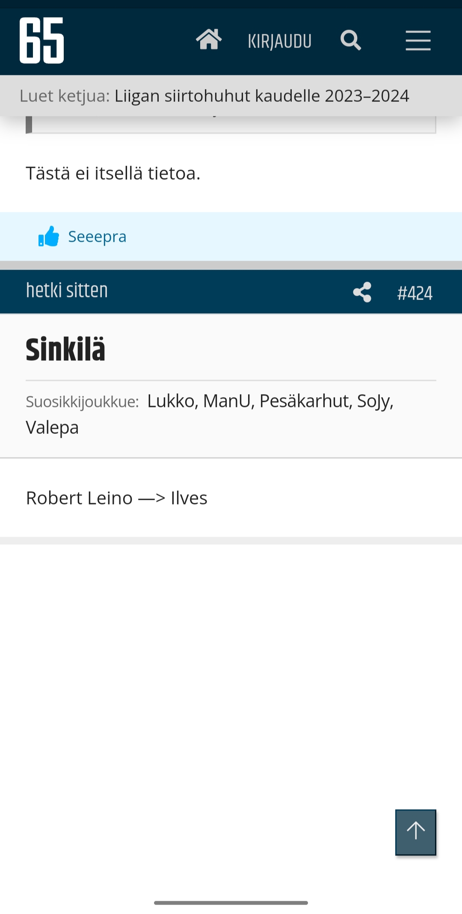
Task: Open the Sinkilä username profile
Action: click(x=65, y=350)
